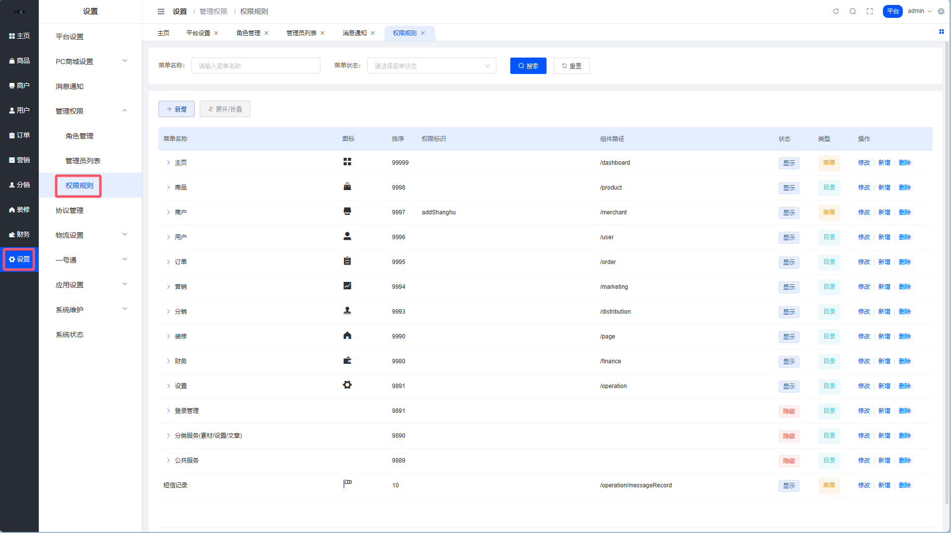Open the settings gear beside admin
The image size is (951, 533).
point(941,11)
